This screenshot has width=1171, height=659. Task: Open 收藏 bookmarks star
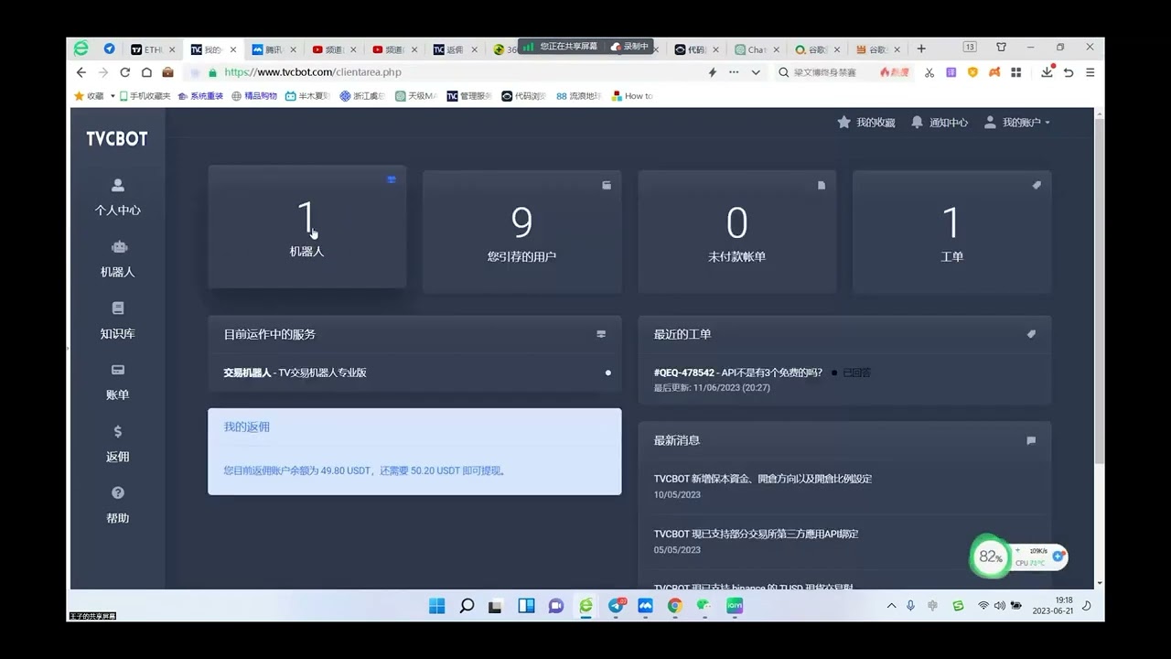89,96
